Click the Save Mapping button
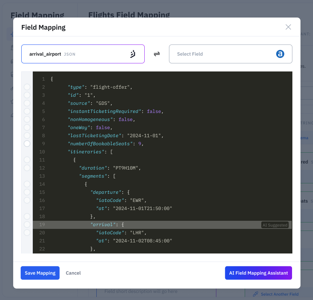 point(40,273)
